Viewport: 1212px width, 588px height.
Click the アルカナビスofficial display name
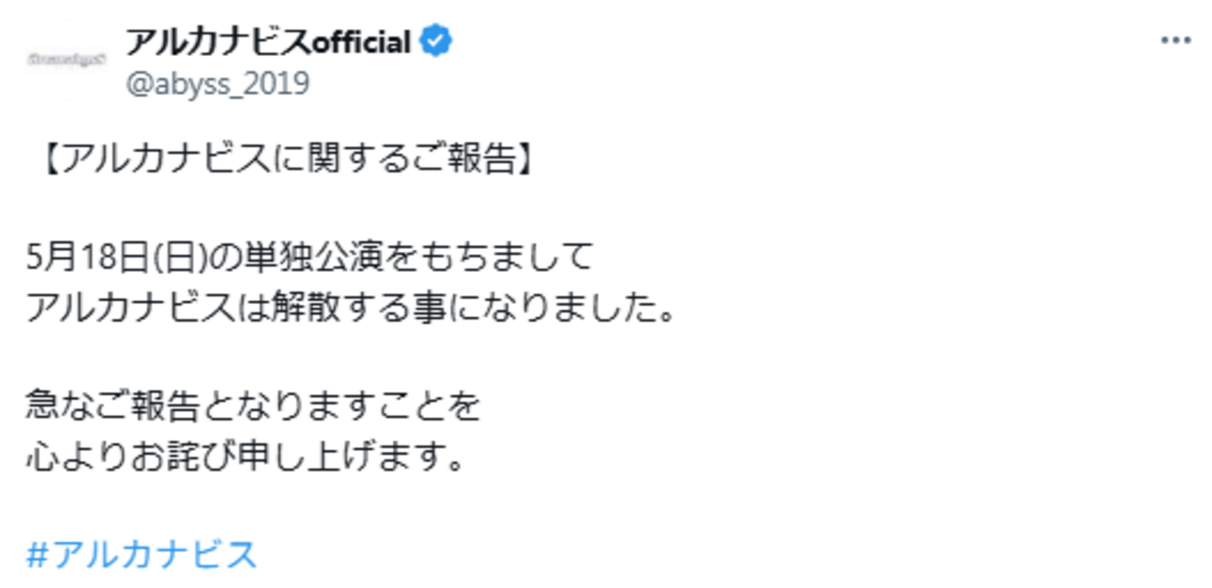pos(269,42)
